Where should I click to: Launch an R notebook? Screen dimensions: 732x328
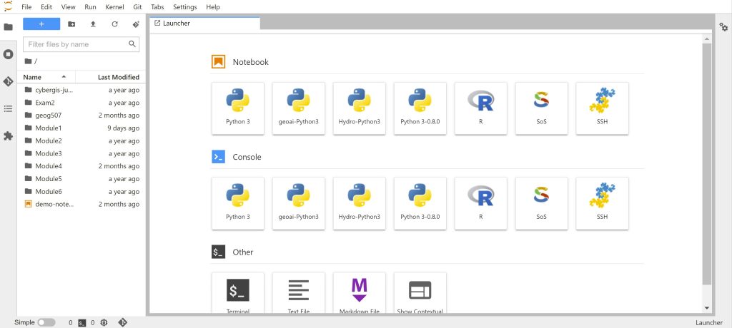[480, 108]
